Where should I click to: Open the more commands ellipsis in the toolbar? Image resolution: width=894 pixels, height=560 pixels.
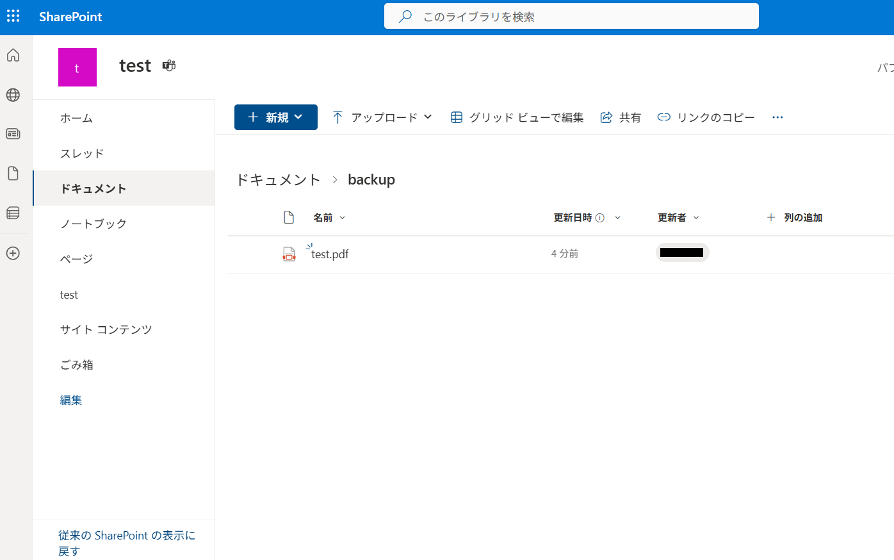click(x=777, y=117)
